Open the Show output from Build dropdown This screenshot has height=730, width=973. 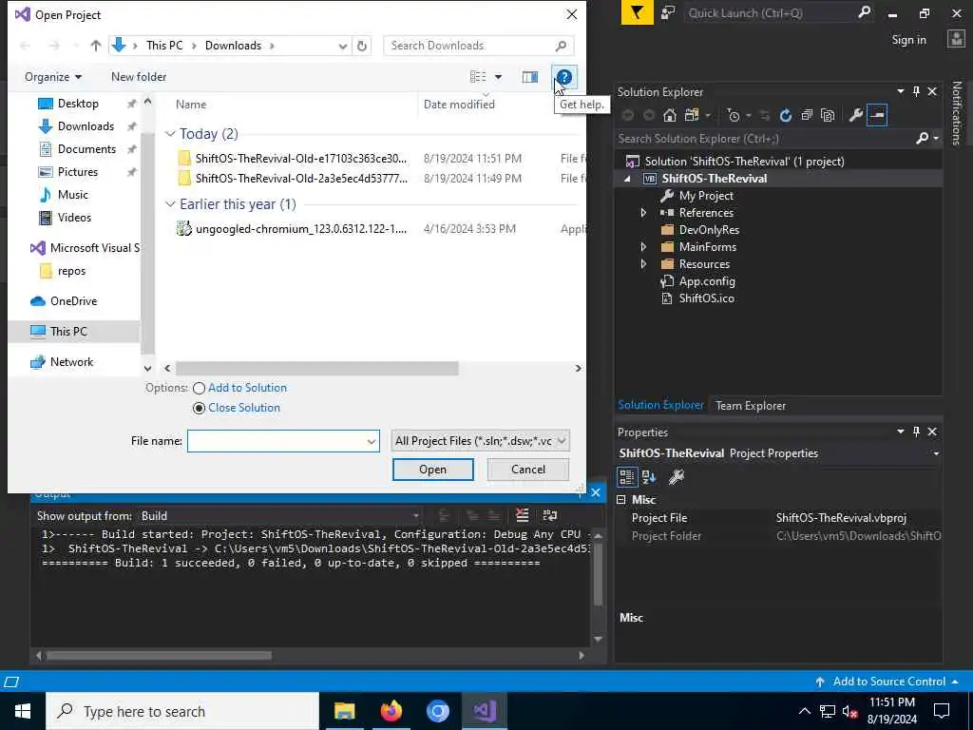tap(416, 516)
